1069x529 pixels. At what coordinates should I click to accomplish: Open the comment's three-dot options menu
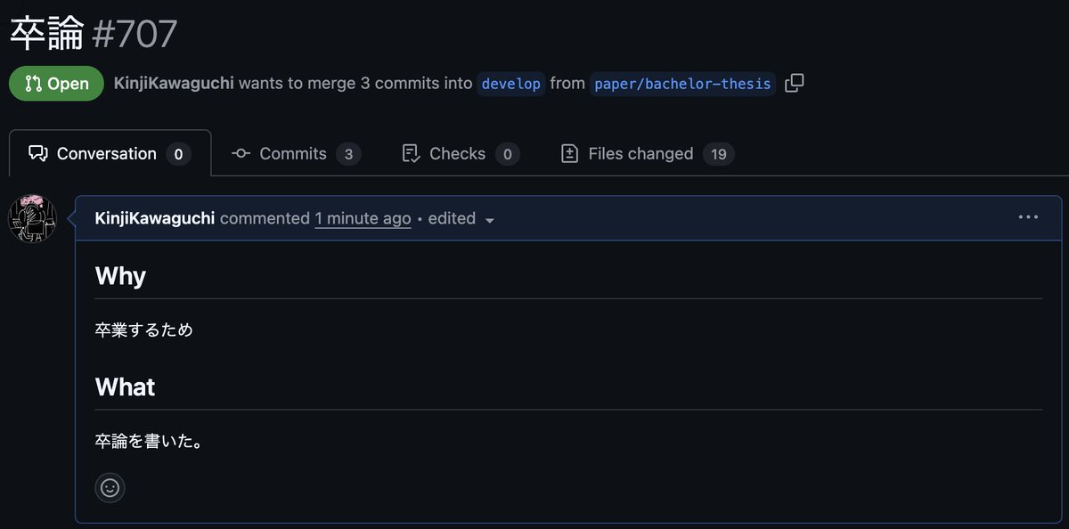[1028, 218]
